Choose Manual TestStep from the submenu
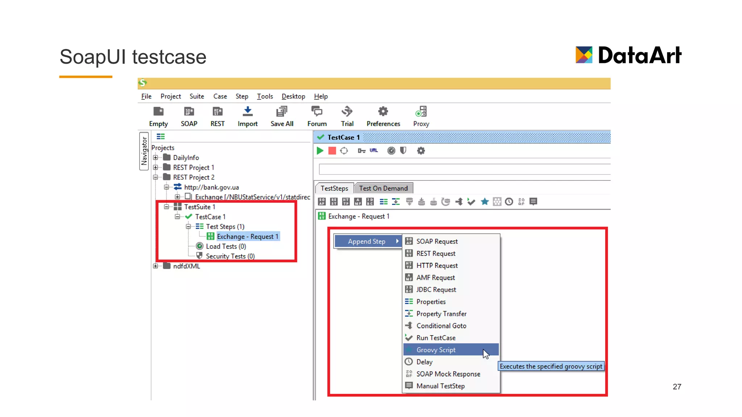This screenshot has height=417, width=742. pos(451,386)
